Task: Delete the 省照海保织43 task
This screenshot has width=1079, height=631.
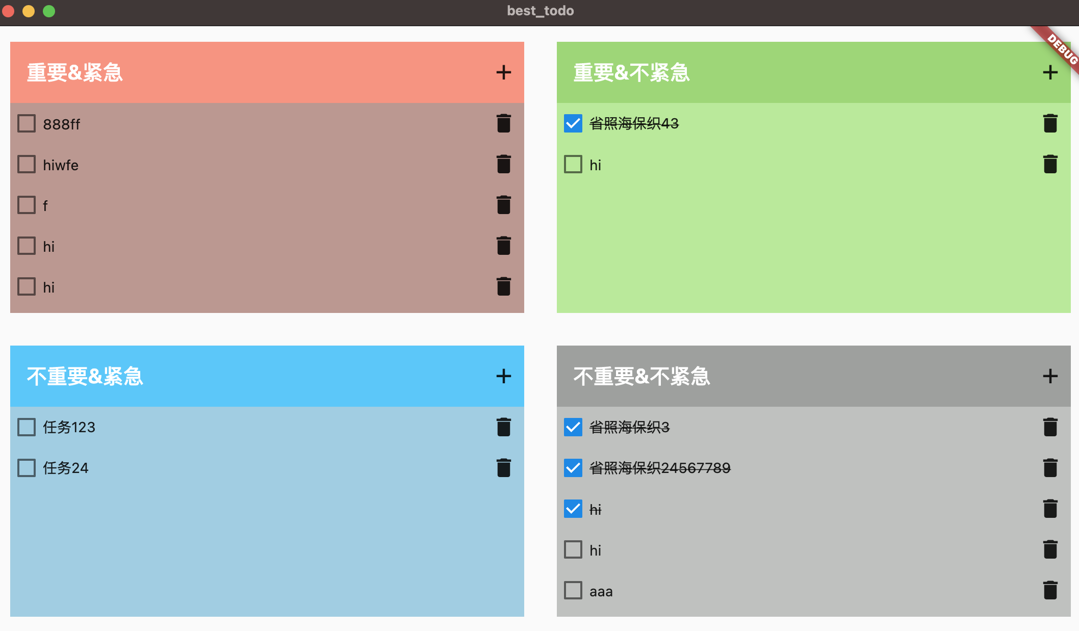Action: click(x=1050, y=123)
